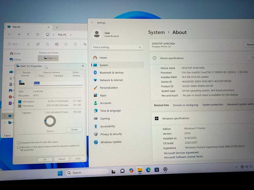
Task: Open the Quota tab
Action: (x=75, y=72)
